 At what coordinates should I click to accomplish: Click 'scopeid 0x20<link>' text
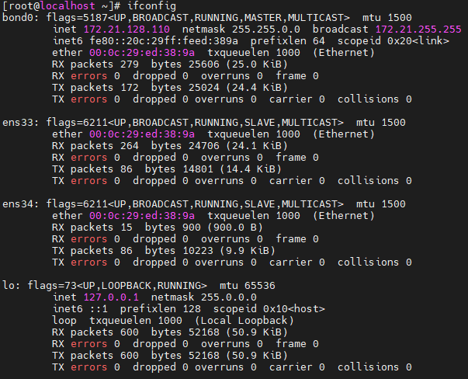pos(393,41)
